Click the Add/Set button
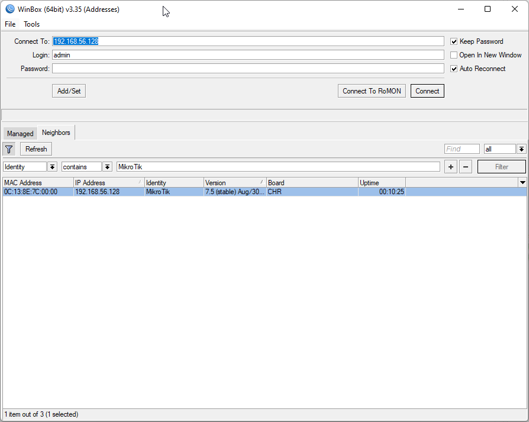Screen dimensions: 529x422 [x=68, y=91]
